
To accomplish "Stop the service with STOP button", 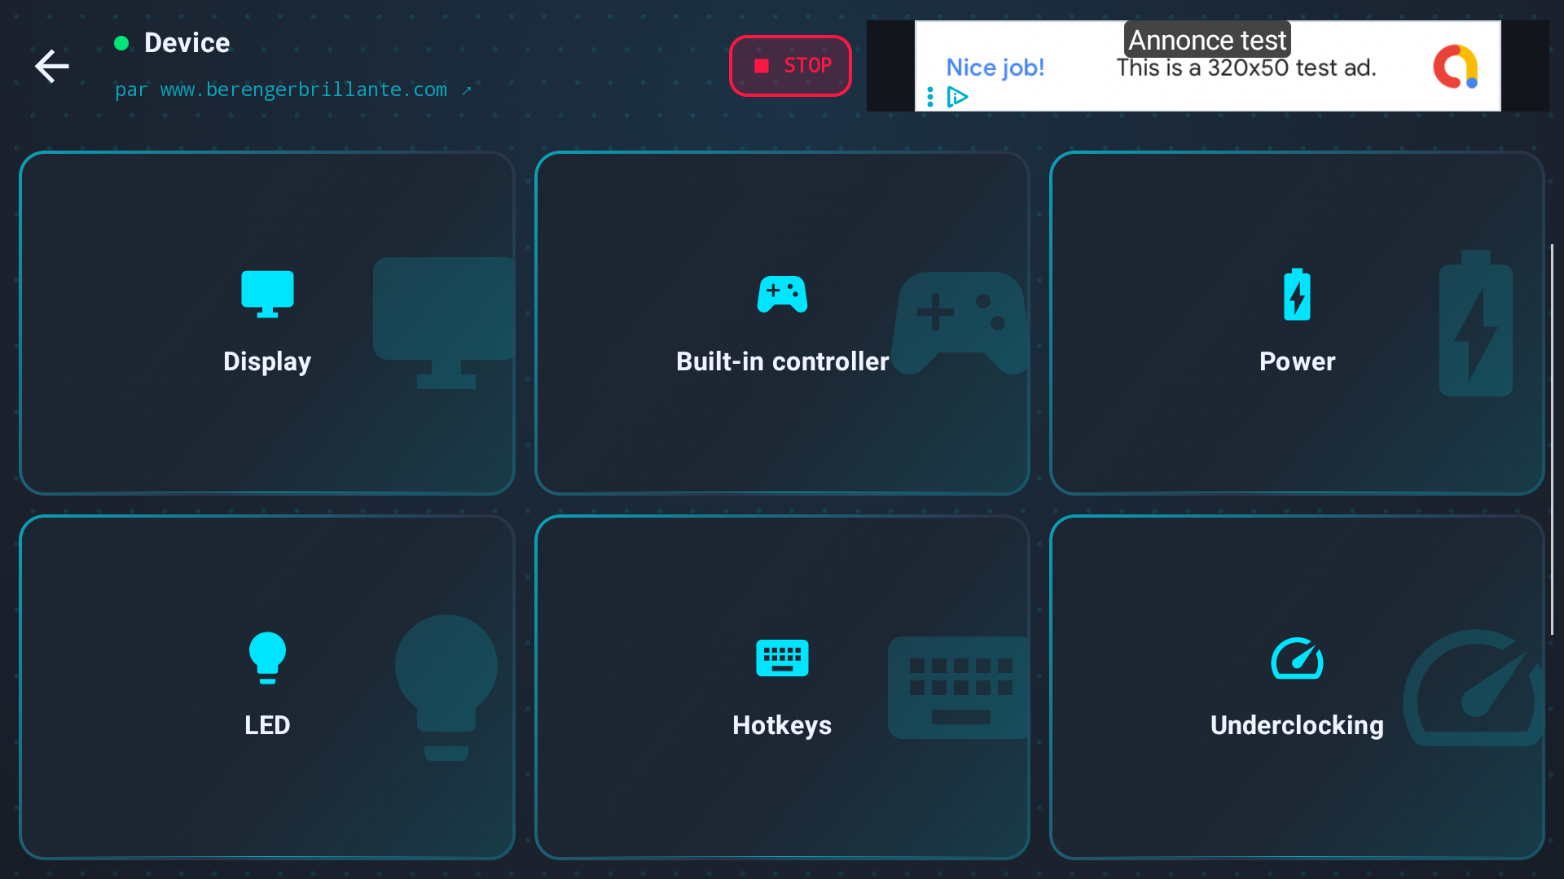I will pyautogui.click(x=790, y=66).
